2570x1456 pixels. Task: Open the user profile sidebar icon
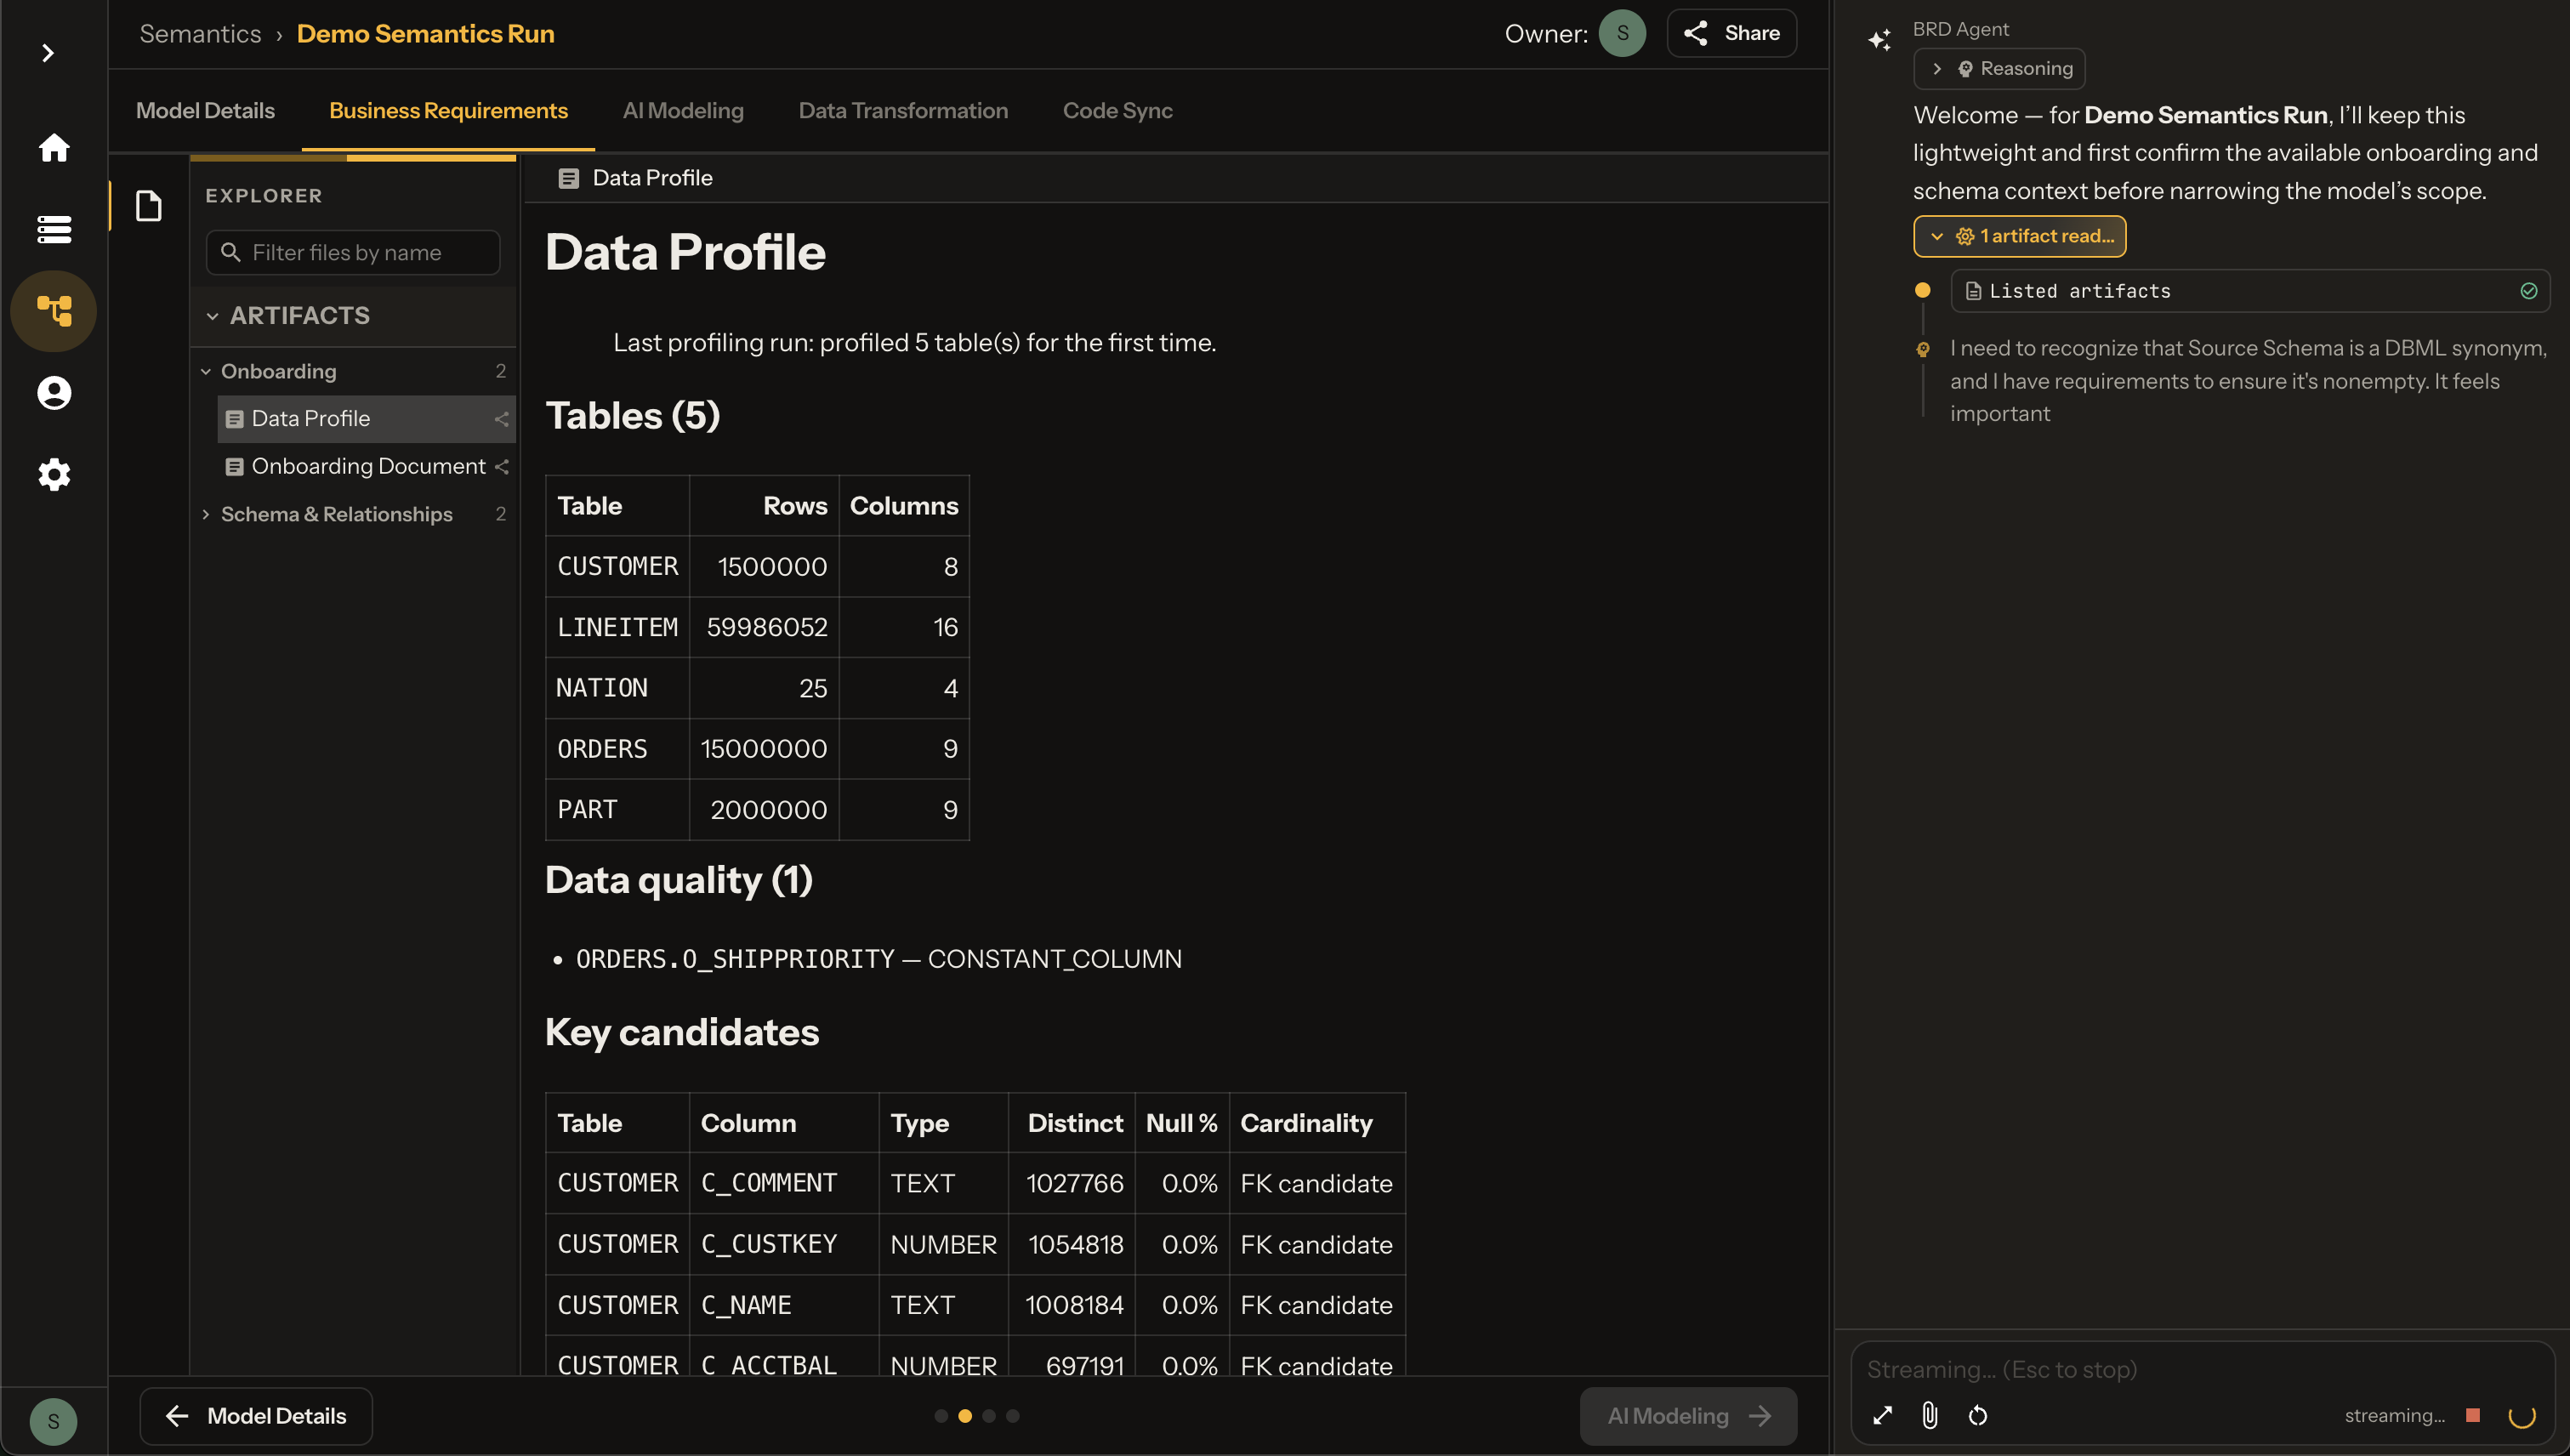pos(54,393)
